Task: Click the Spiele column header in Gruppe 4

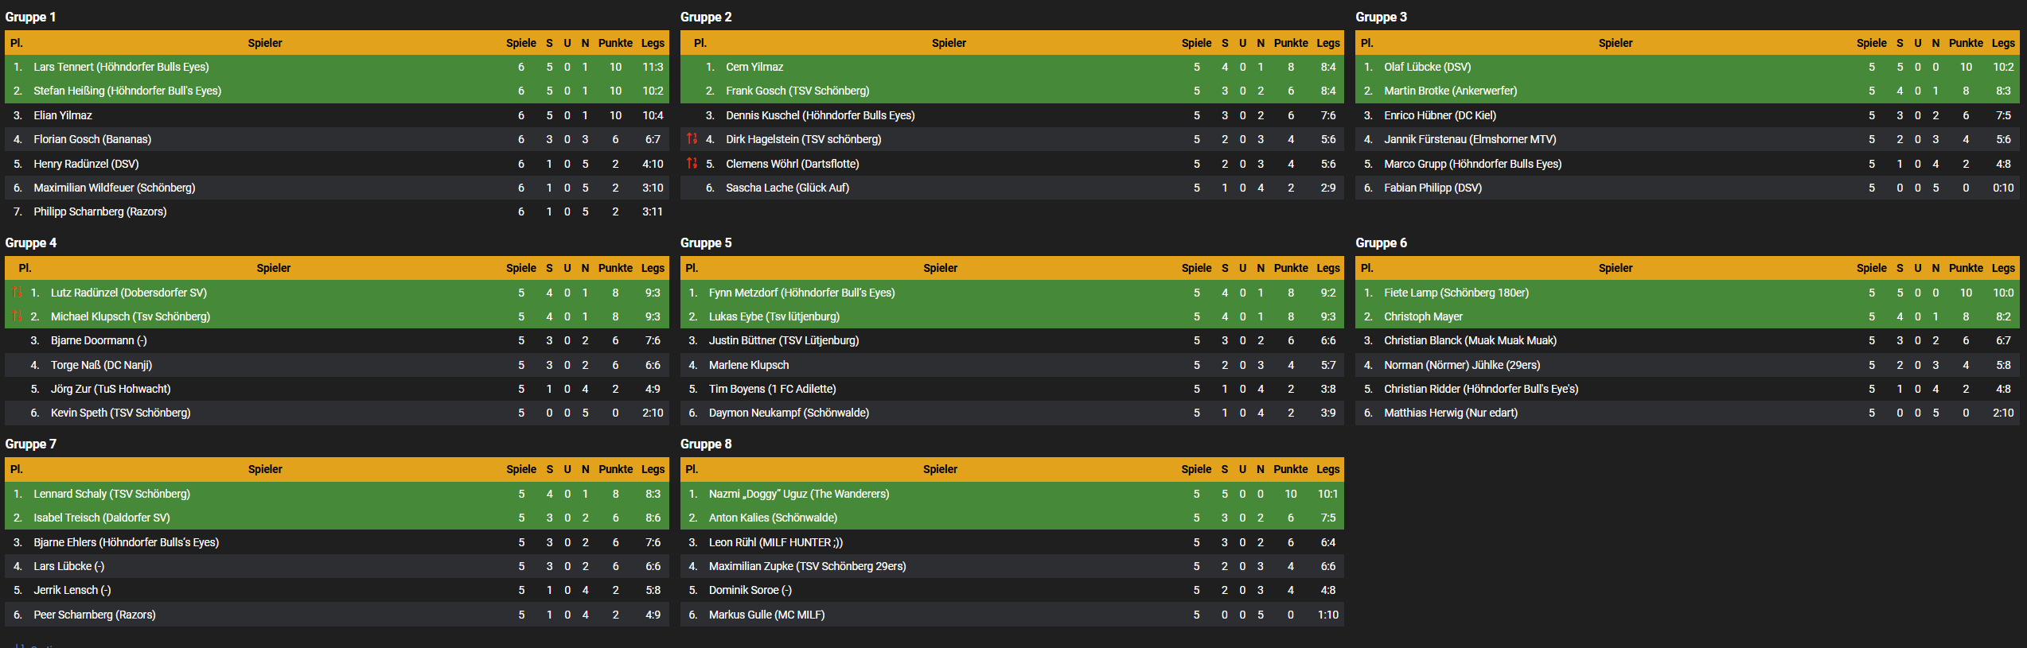Action: 521,268
